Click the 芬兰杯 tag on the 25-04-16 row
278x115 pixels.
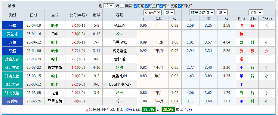pos(12,34)
